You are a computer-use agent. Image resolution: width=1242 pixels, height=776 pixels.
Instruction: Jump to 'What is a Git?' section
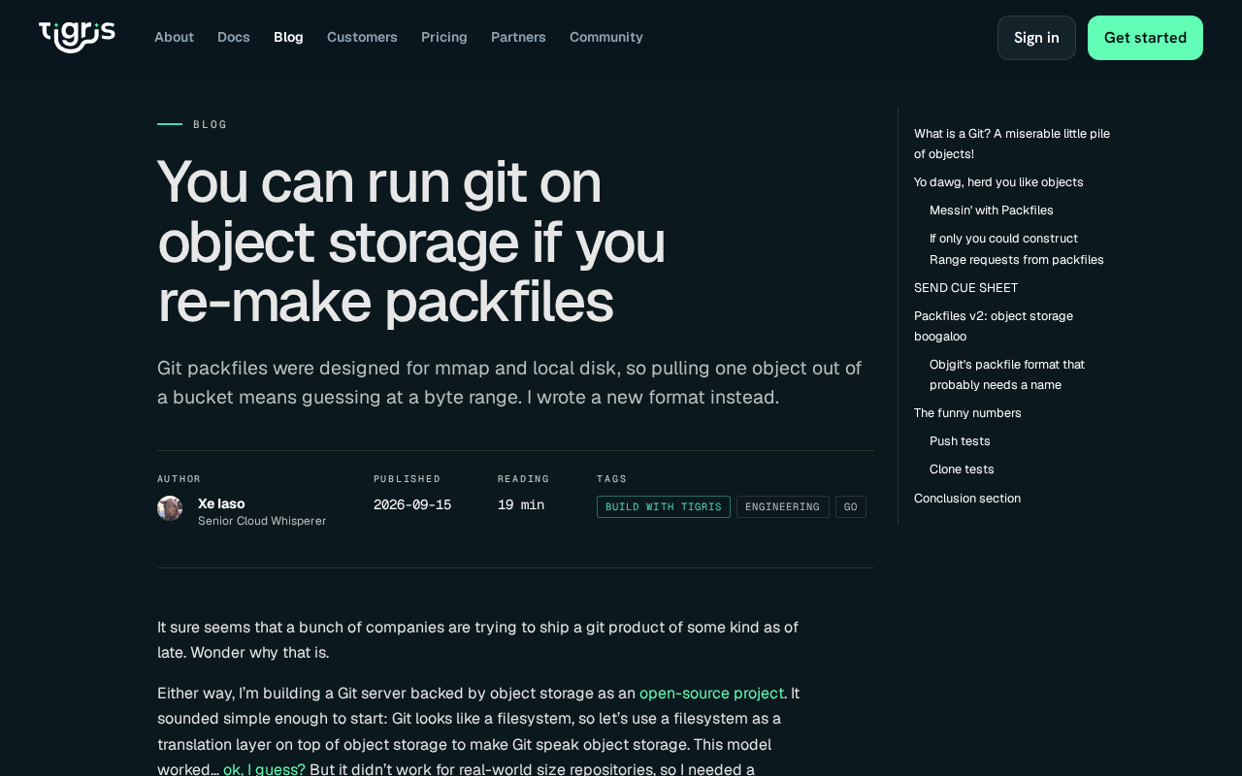pyautogui.click(x=1012, y=144)
